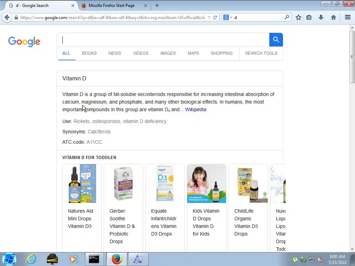Open the command prompt taskbar button
Viewport: 355px width, 266px height.
pyautogui.click(x=94, y=259)
